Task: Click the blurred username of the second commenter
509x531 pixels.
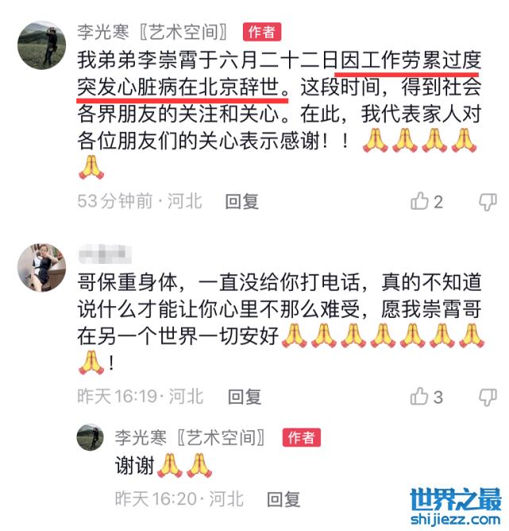Action: (105, 254)
